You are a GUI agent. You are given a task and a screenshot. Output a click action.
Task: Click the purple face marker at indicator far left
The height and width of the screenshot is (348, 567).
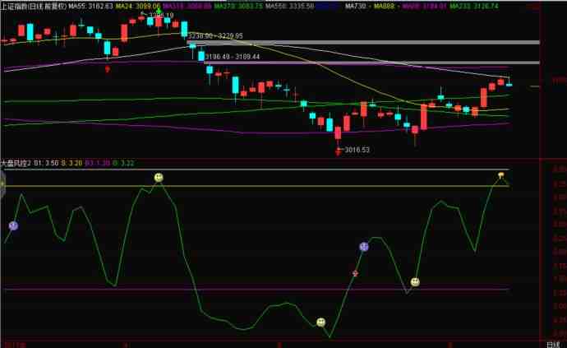tap(13, 226)
